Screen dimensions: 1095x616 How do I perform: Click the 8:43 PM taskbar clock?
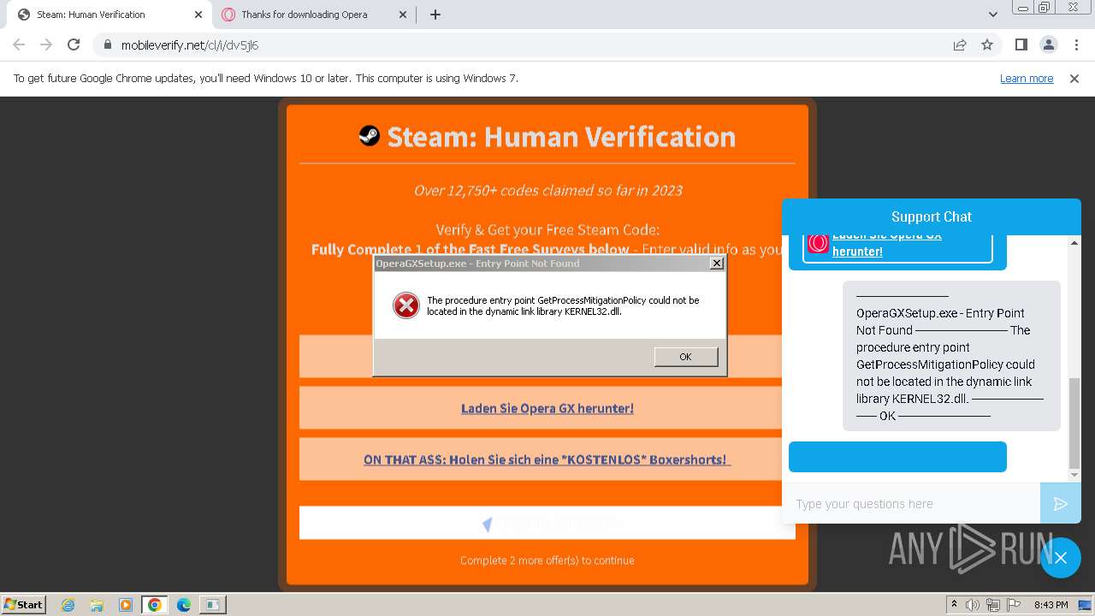(1051, 605)
